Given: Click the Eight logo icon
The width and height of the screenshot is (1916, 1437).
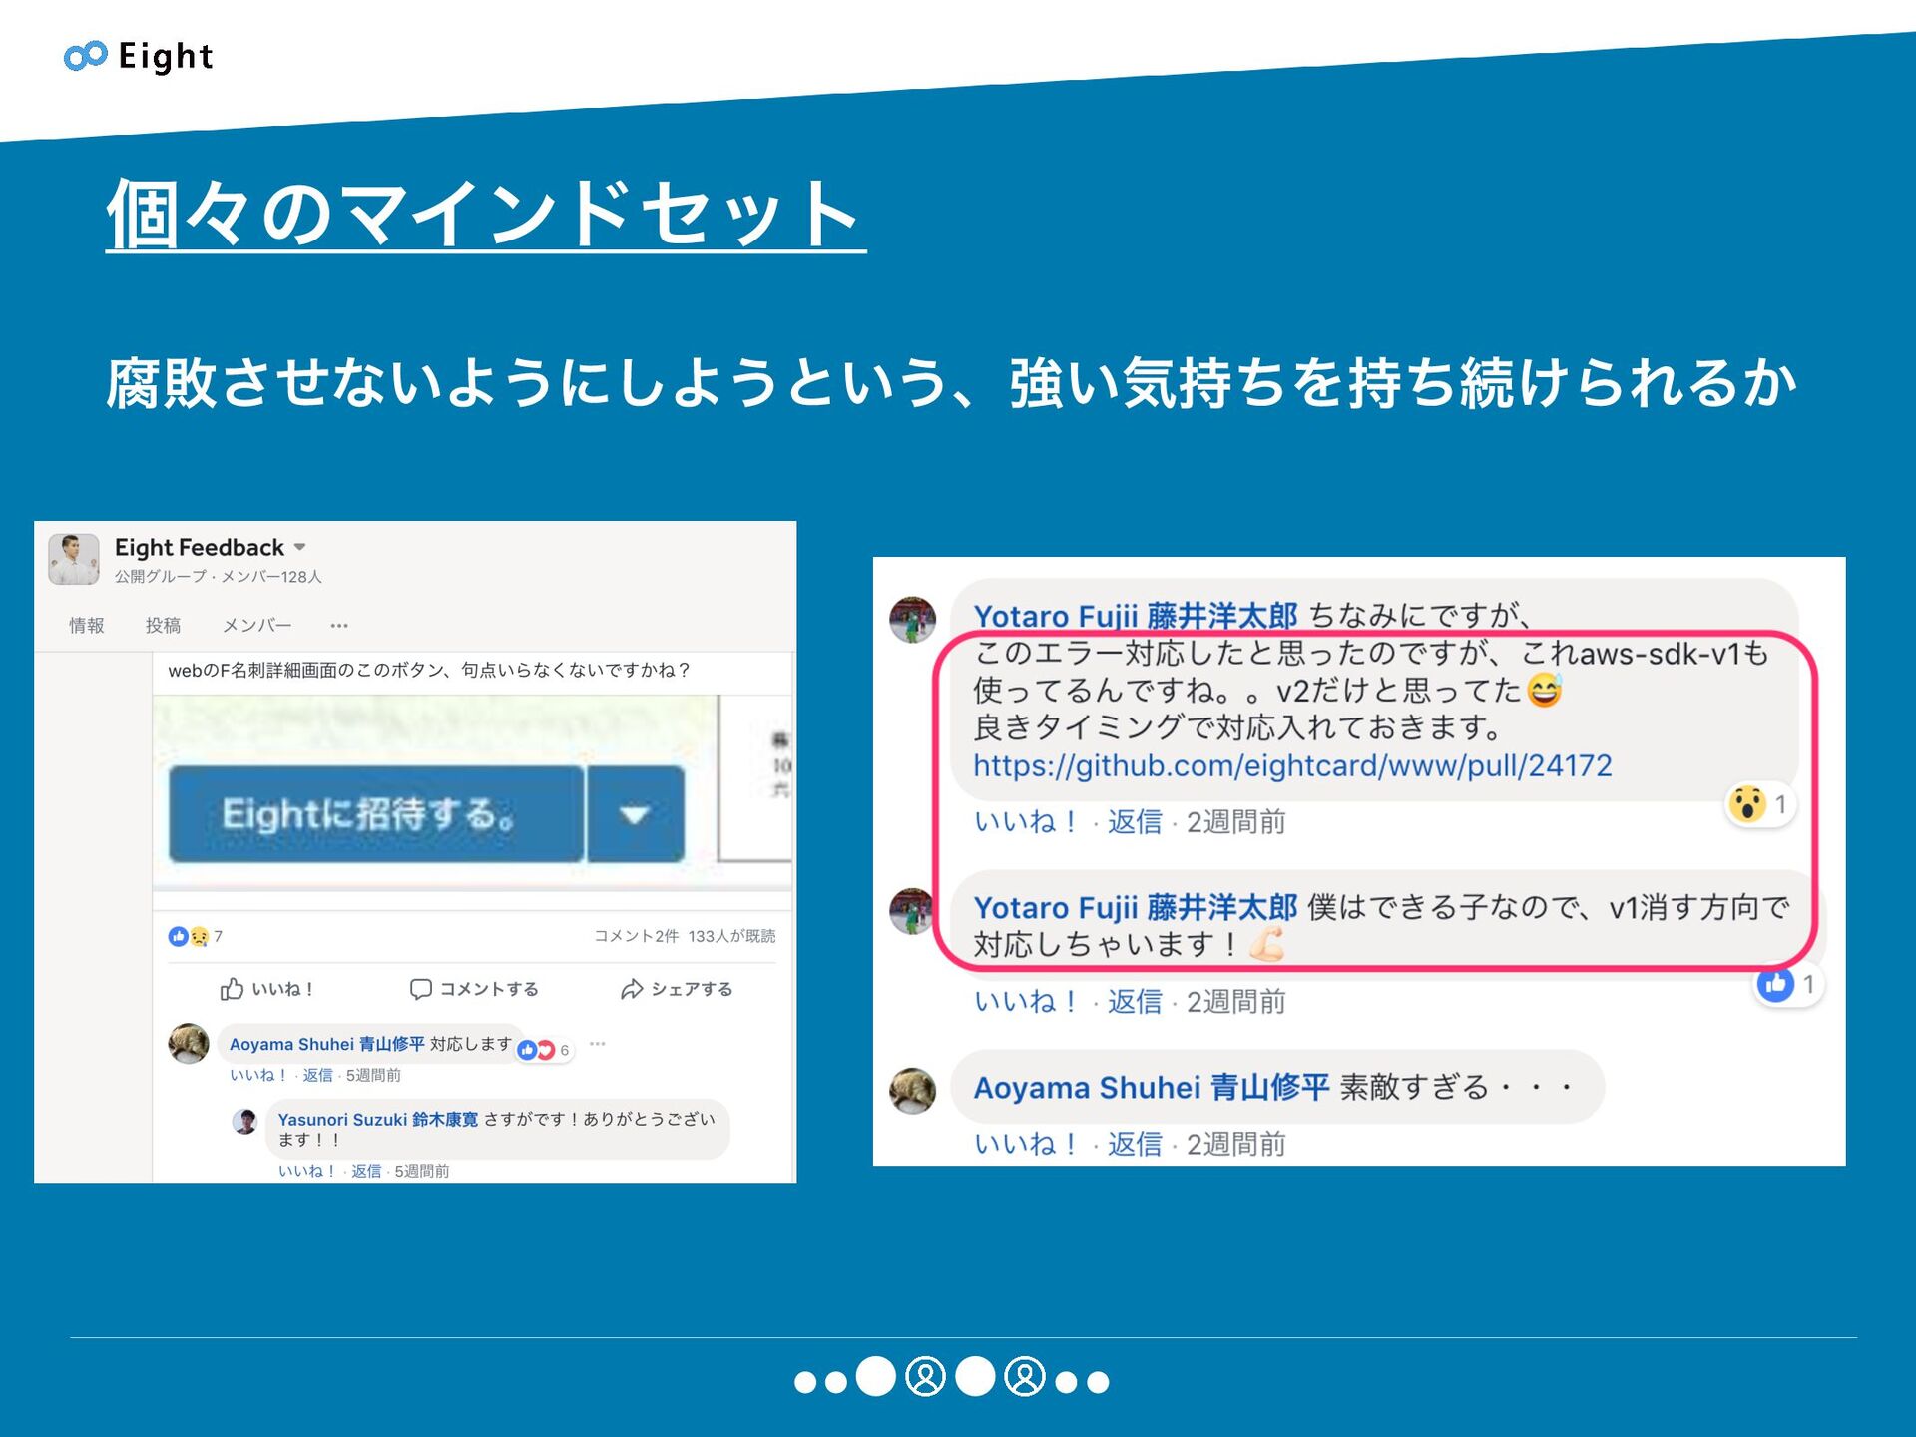Looking at the screenshot, I should (85, 56).
